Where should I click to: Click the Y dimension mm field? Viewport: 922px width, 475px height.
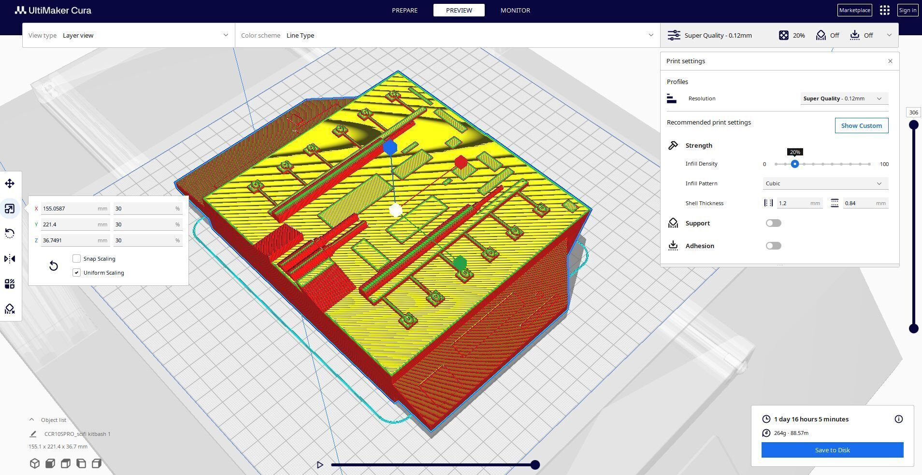(75, 224)
